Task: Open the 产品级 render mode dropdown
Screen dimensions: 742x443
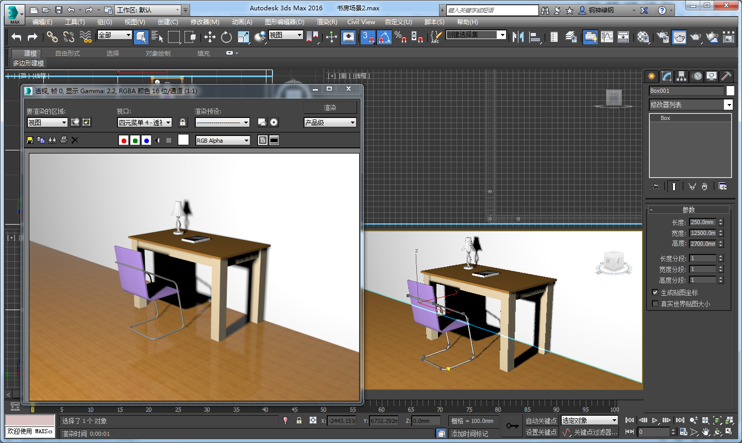Action: click(330, 123)
